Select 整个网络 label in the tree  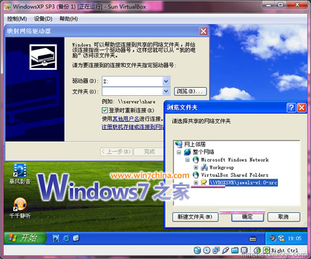203,152
